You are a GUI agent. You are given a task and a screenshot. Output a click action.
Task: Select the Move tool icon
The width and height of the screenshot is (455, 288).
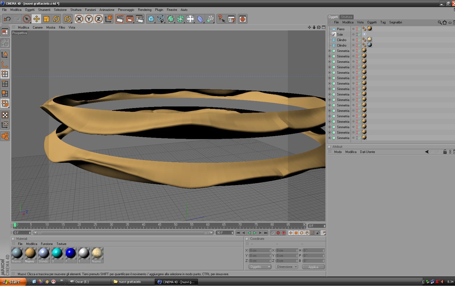click(36, 19)
